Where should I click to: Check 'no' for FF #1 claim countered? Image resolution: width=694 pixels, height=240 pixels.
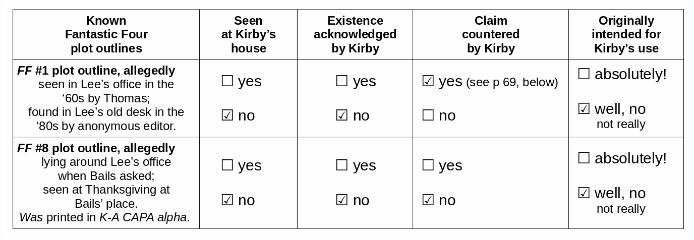pos(428,115)
